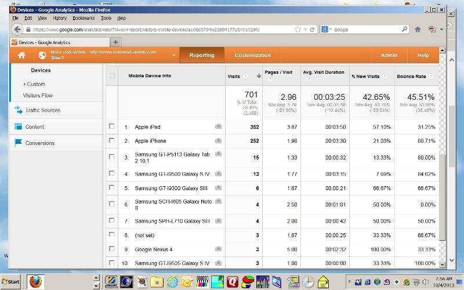Open the Apple iPhone device link
Screen dimensions: 464x290
pyautogui.click(x=150, y=141)
